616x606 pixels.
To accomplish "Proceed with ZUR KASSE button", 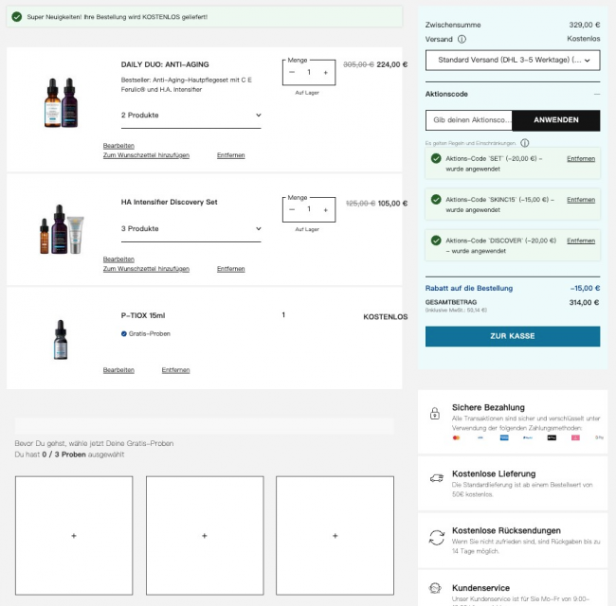I will 512,336.
